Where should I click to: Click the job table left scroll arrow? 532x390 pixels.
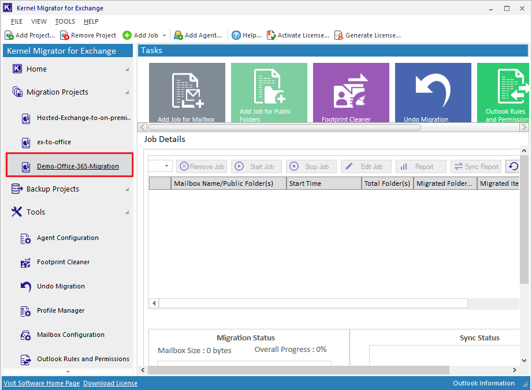click(x=154, y=303)
